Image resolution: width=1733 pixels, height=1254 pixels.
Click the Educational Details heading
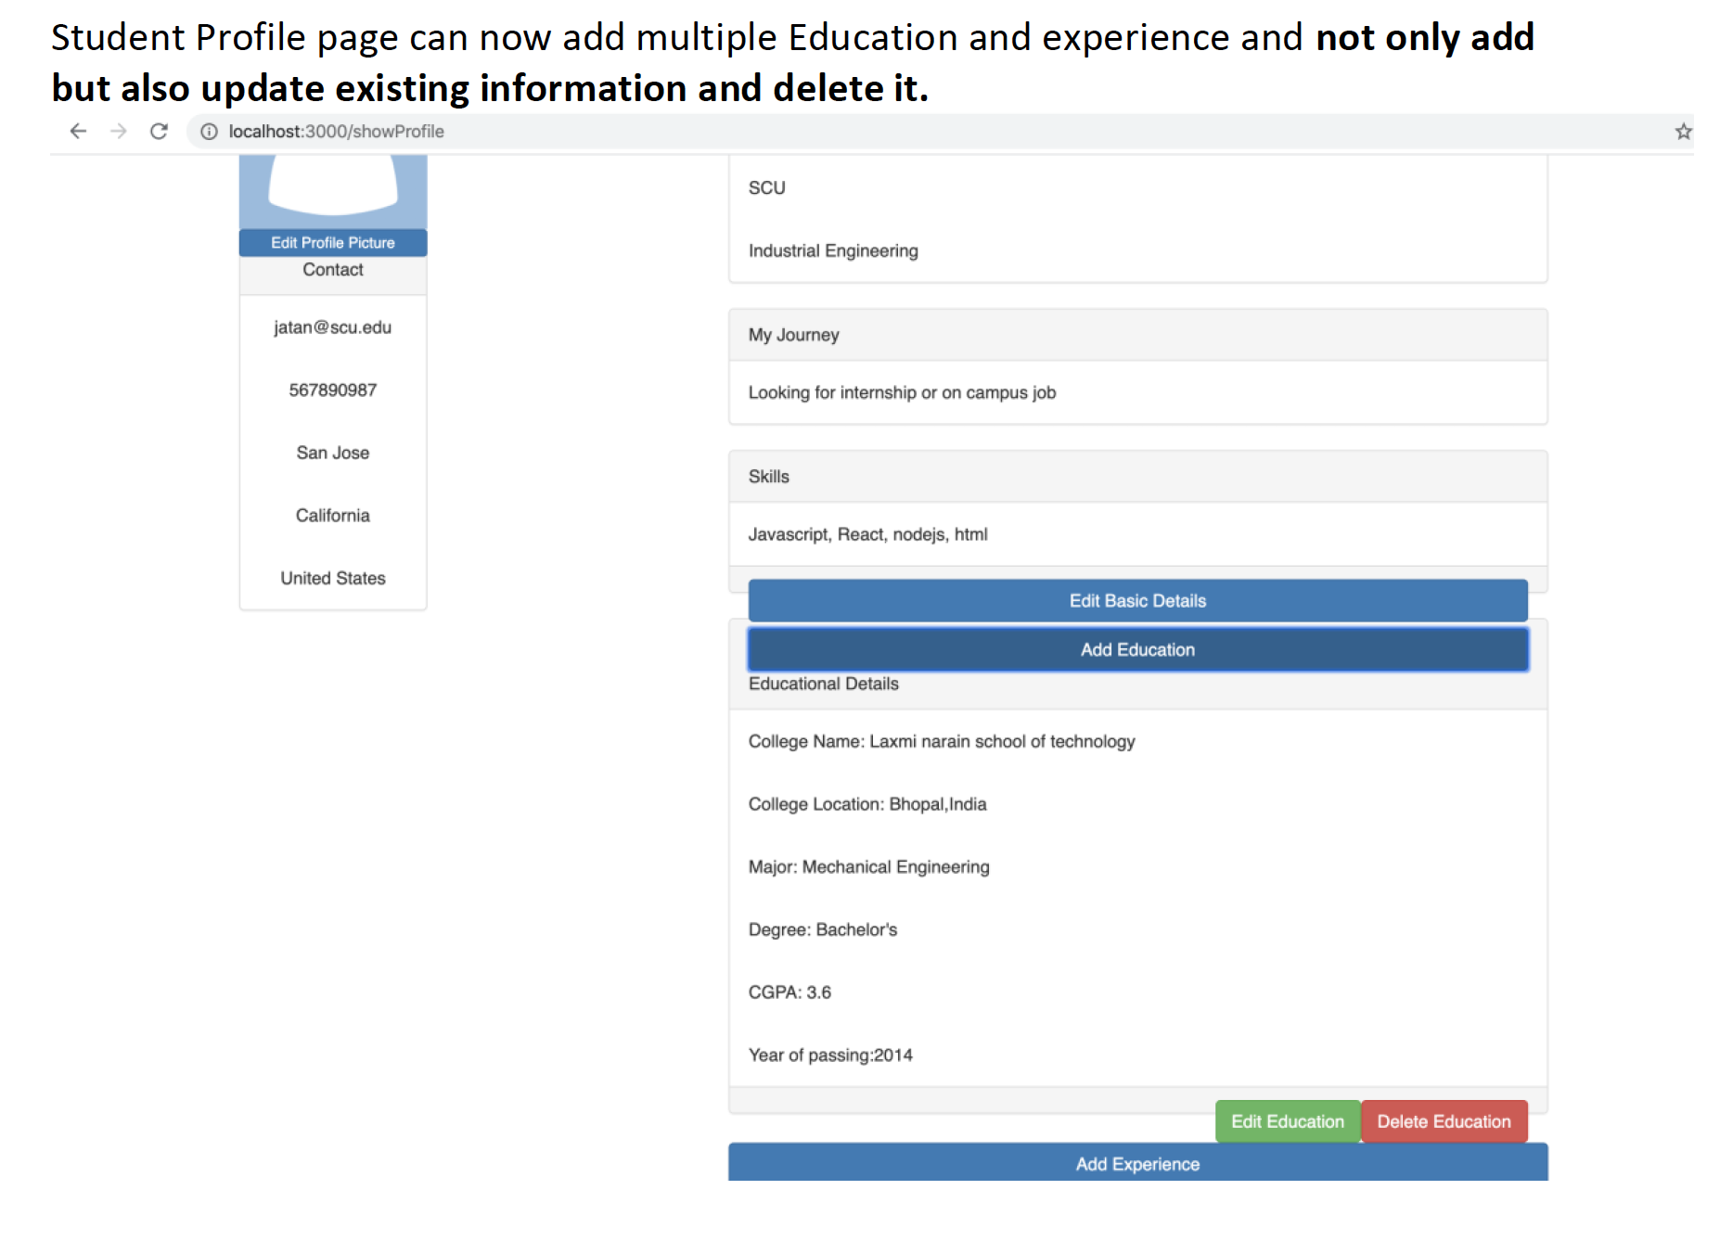pyautogui.click(x=824, y=684)
